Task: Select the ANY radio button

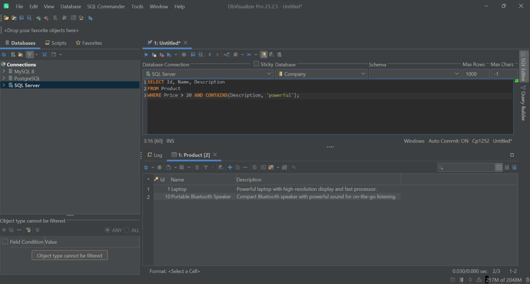Action: tap(107, 230)
